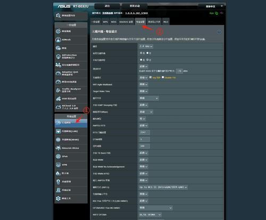Expand the Up to MCS 11 modulation dropdown
The width and height of the screenshot is (266, 220).
163,187
